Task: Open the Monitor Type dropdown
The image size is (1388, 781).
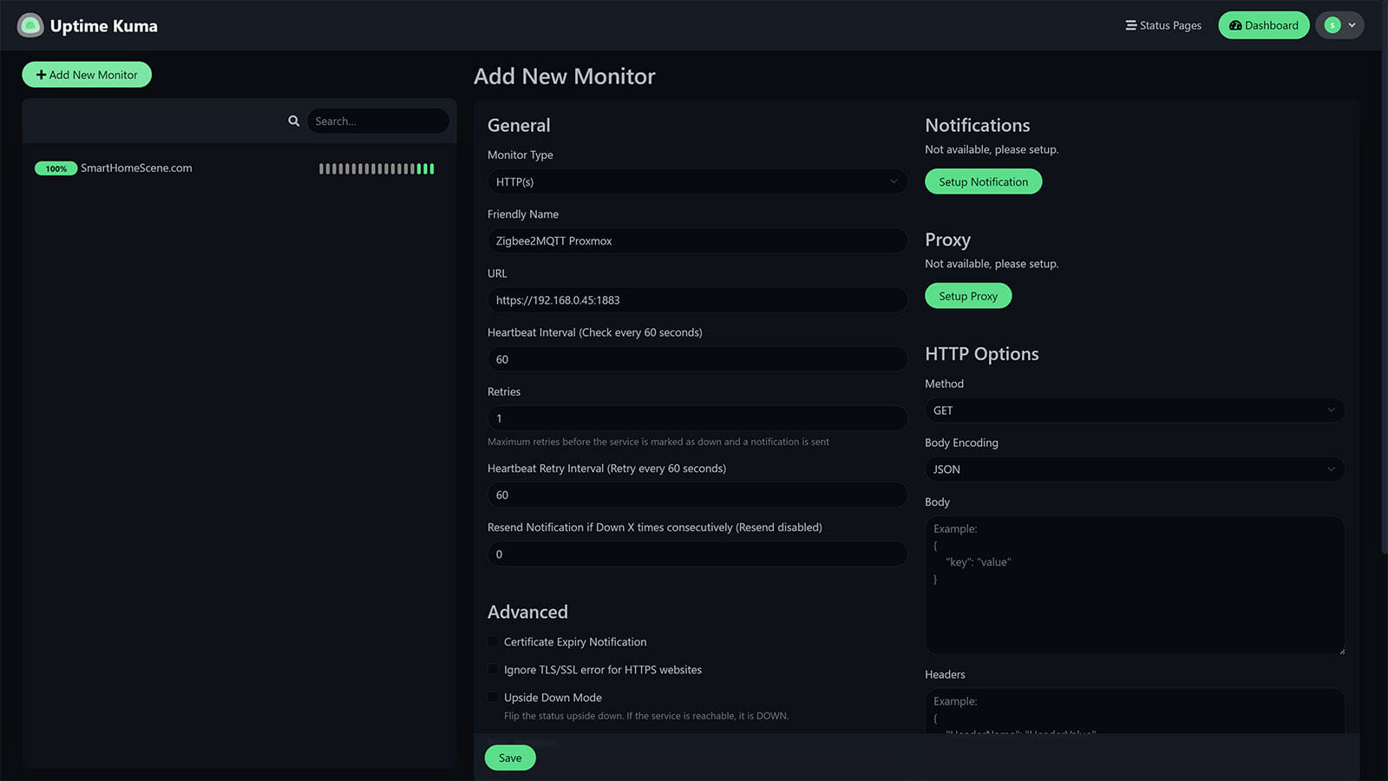Action: tap(697, 181)
